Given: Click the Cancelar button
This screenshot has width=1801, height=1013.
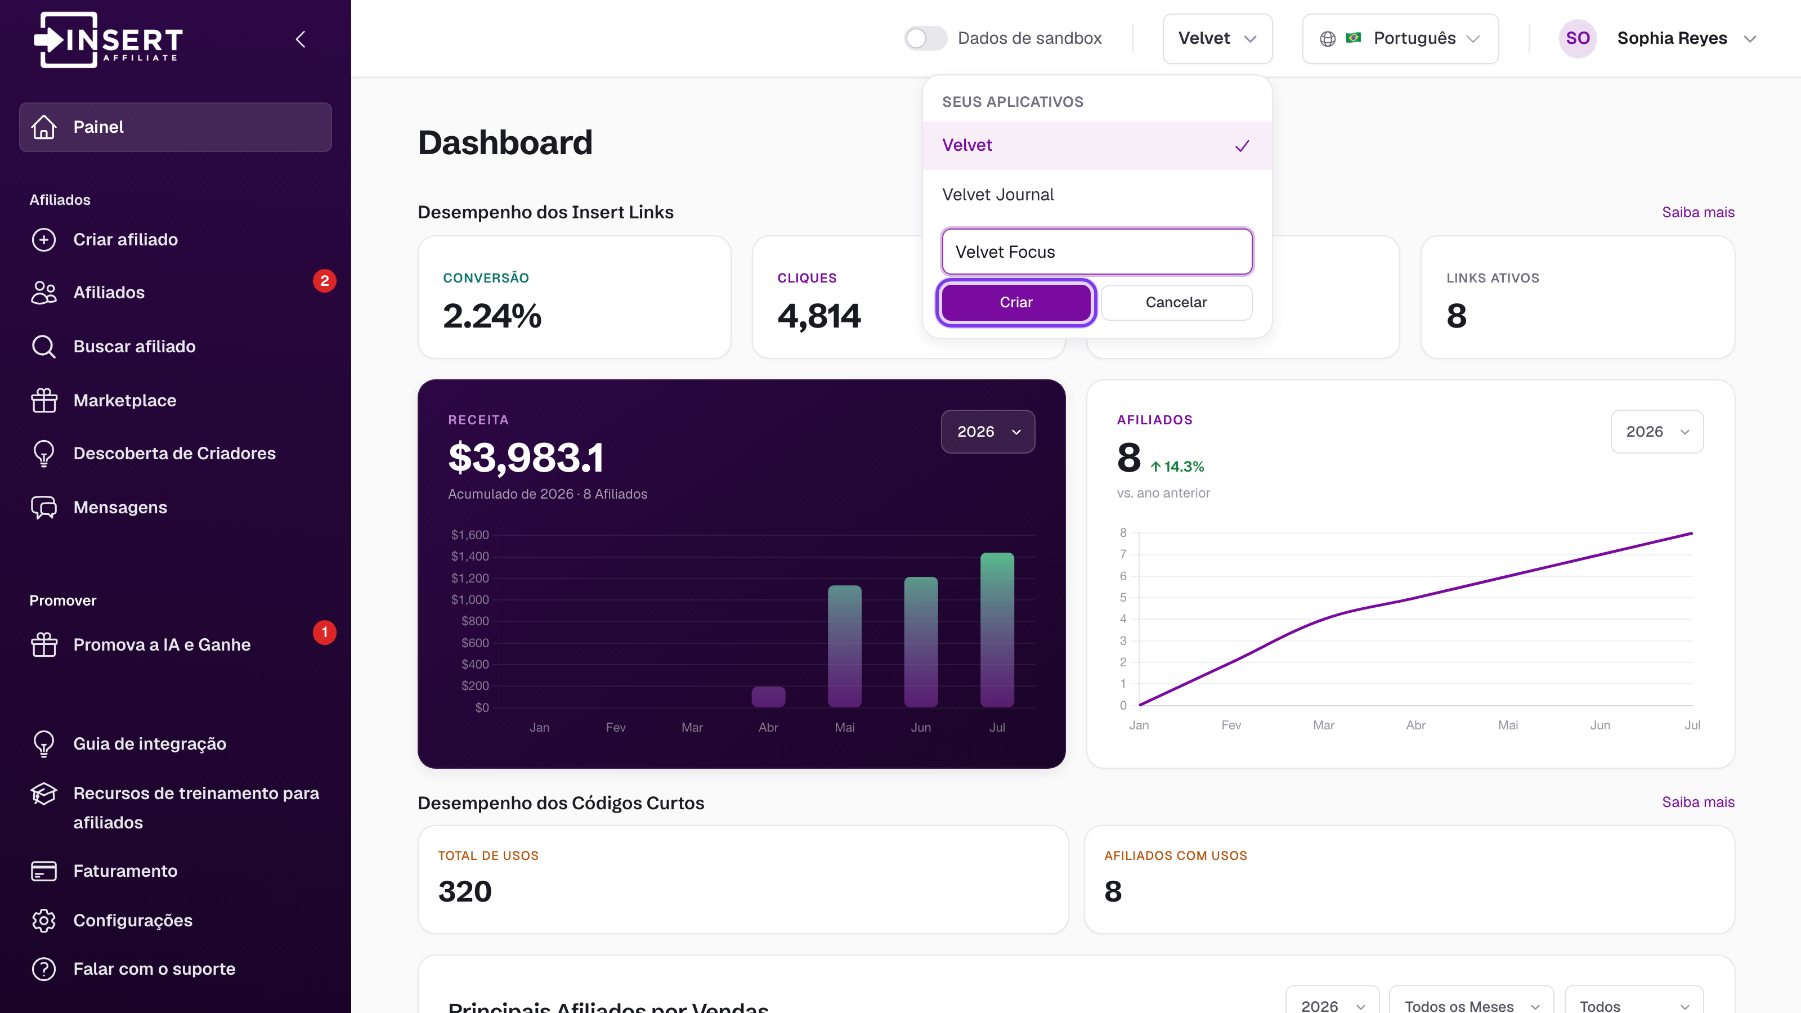Looking at the screenshot, I should point(1177,303).
